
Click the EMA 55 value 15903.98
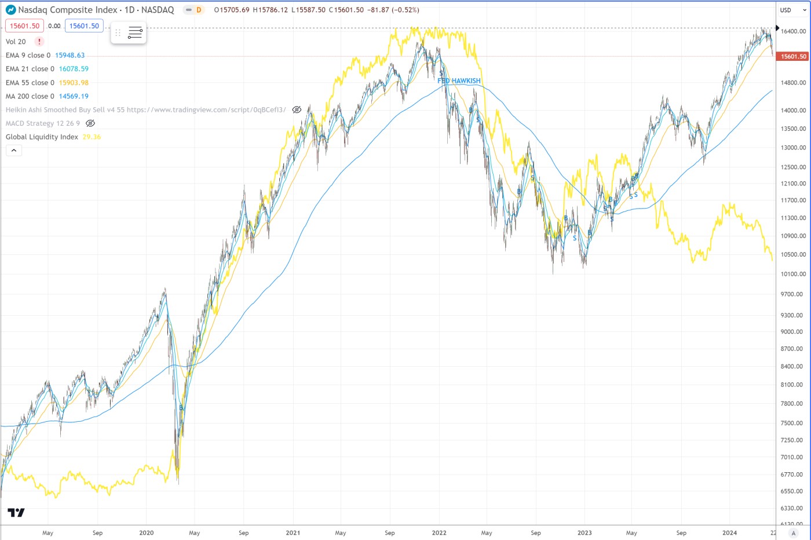[74, 83]
